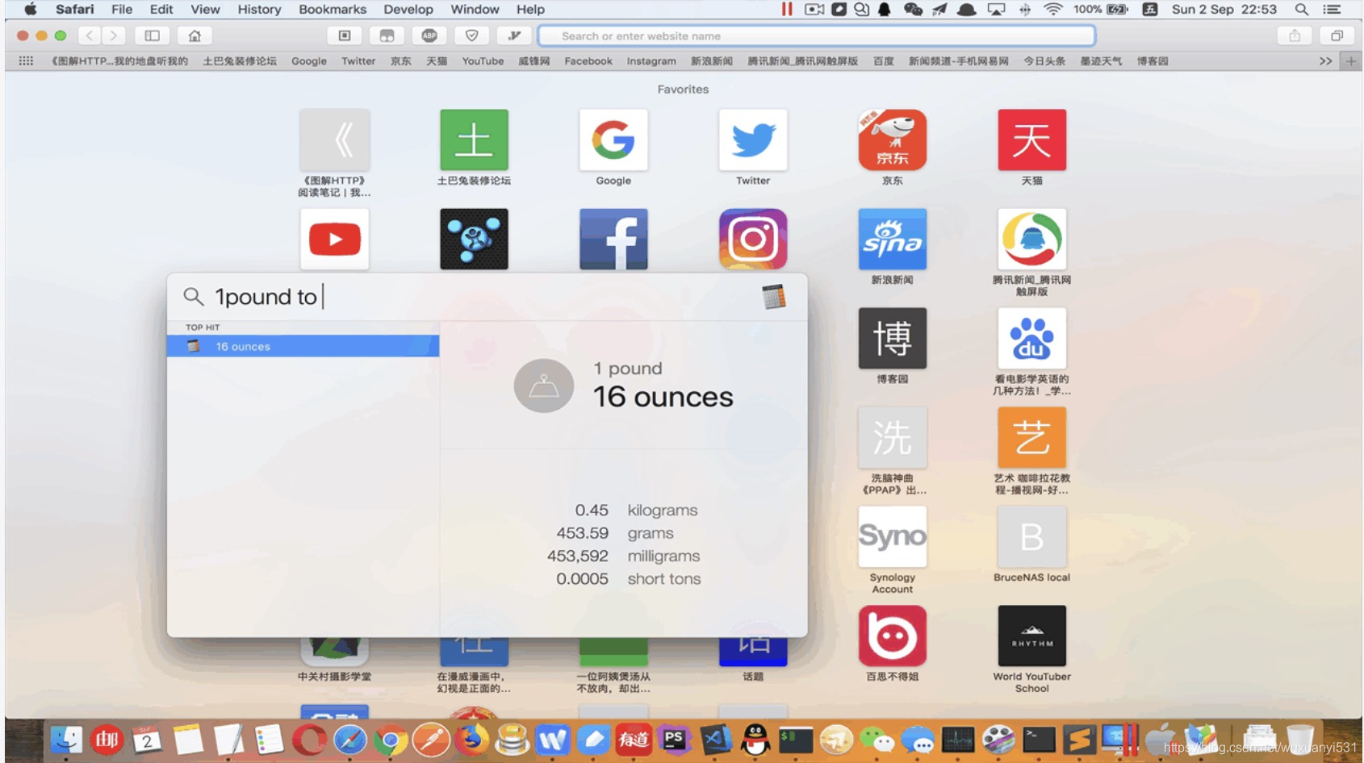Click the Share toolbar button

[x=1295, y=35]
